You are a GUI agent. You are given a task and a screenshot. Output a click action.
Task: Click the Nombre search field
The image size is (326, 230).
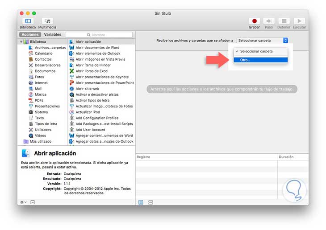pos(99,35)
